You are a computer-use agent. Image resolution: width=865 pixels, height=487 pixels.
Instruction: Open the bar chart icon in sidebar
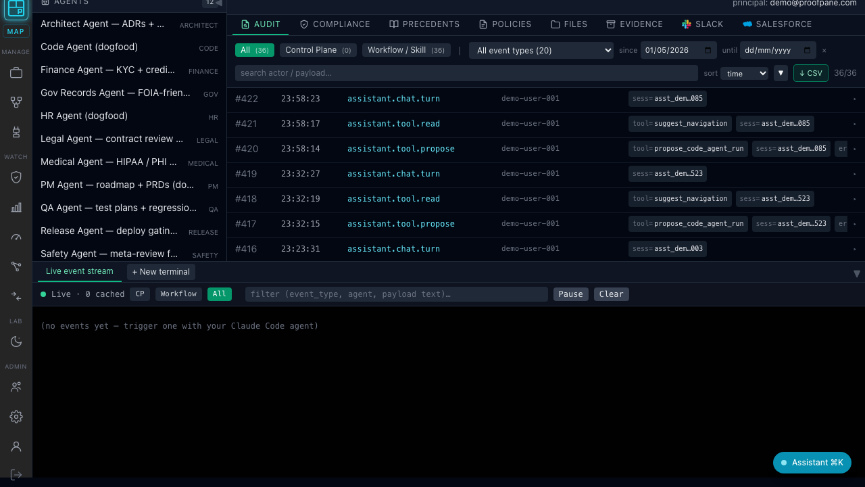pyautogui.click(x=16, y=207)
